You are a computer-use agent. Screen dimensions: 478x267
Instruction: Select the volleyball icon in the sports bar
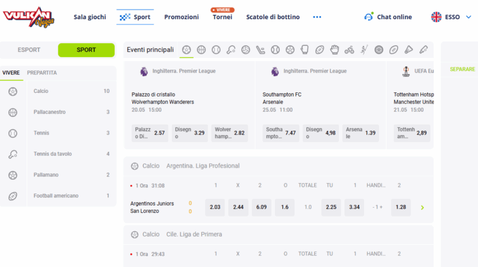[246, 49]
